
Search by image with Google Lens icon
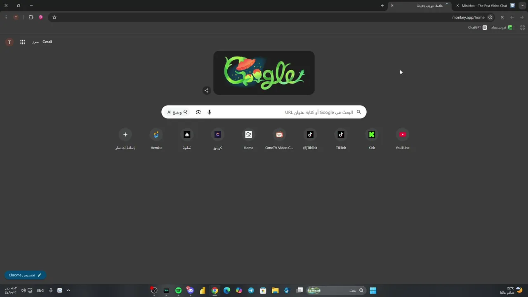click(198, 112)
